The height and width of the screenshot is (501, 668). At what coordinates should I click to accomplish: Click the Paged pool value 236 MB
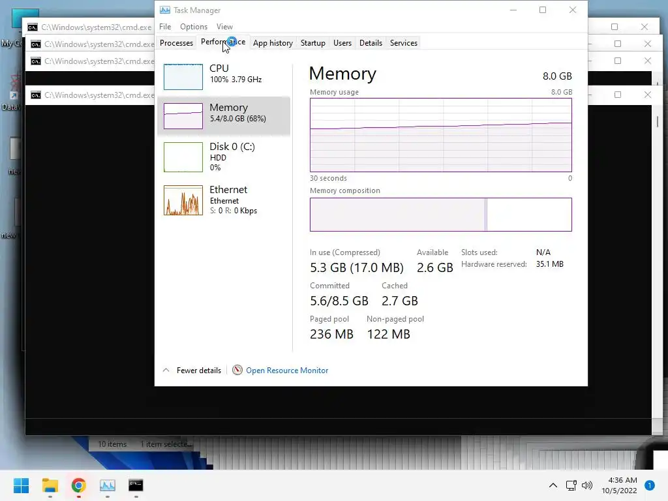click(x=331, y=334)
